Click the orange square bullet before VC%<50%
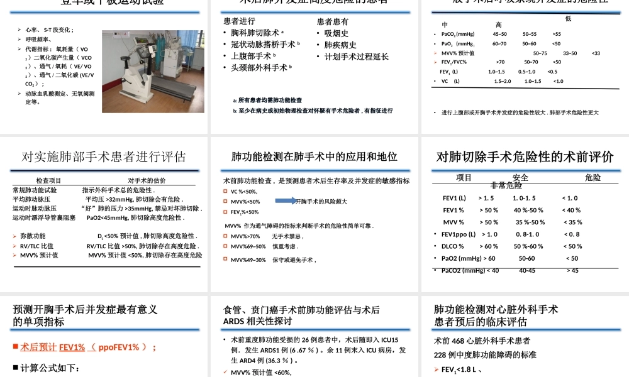This screenshot has width=629, height=377. 225,190
